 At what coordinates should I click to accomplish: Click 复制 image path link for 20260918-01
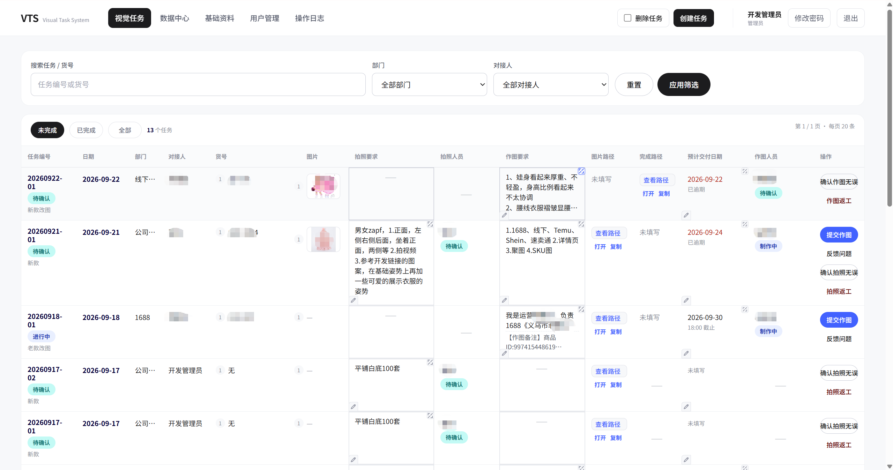616,332
